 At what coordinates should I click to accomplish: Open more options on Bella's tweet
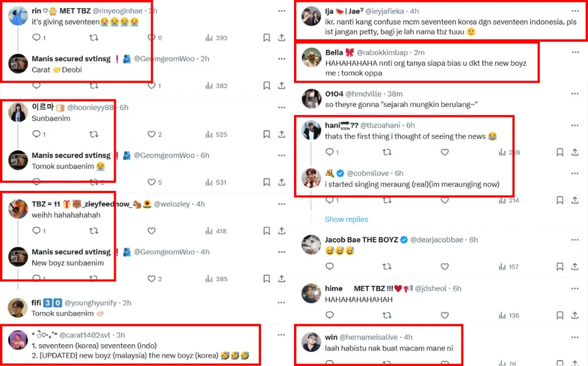click(x=574, y=52)
